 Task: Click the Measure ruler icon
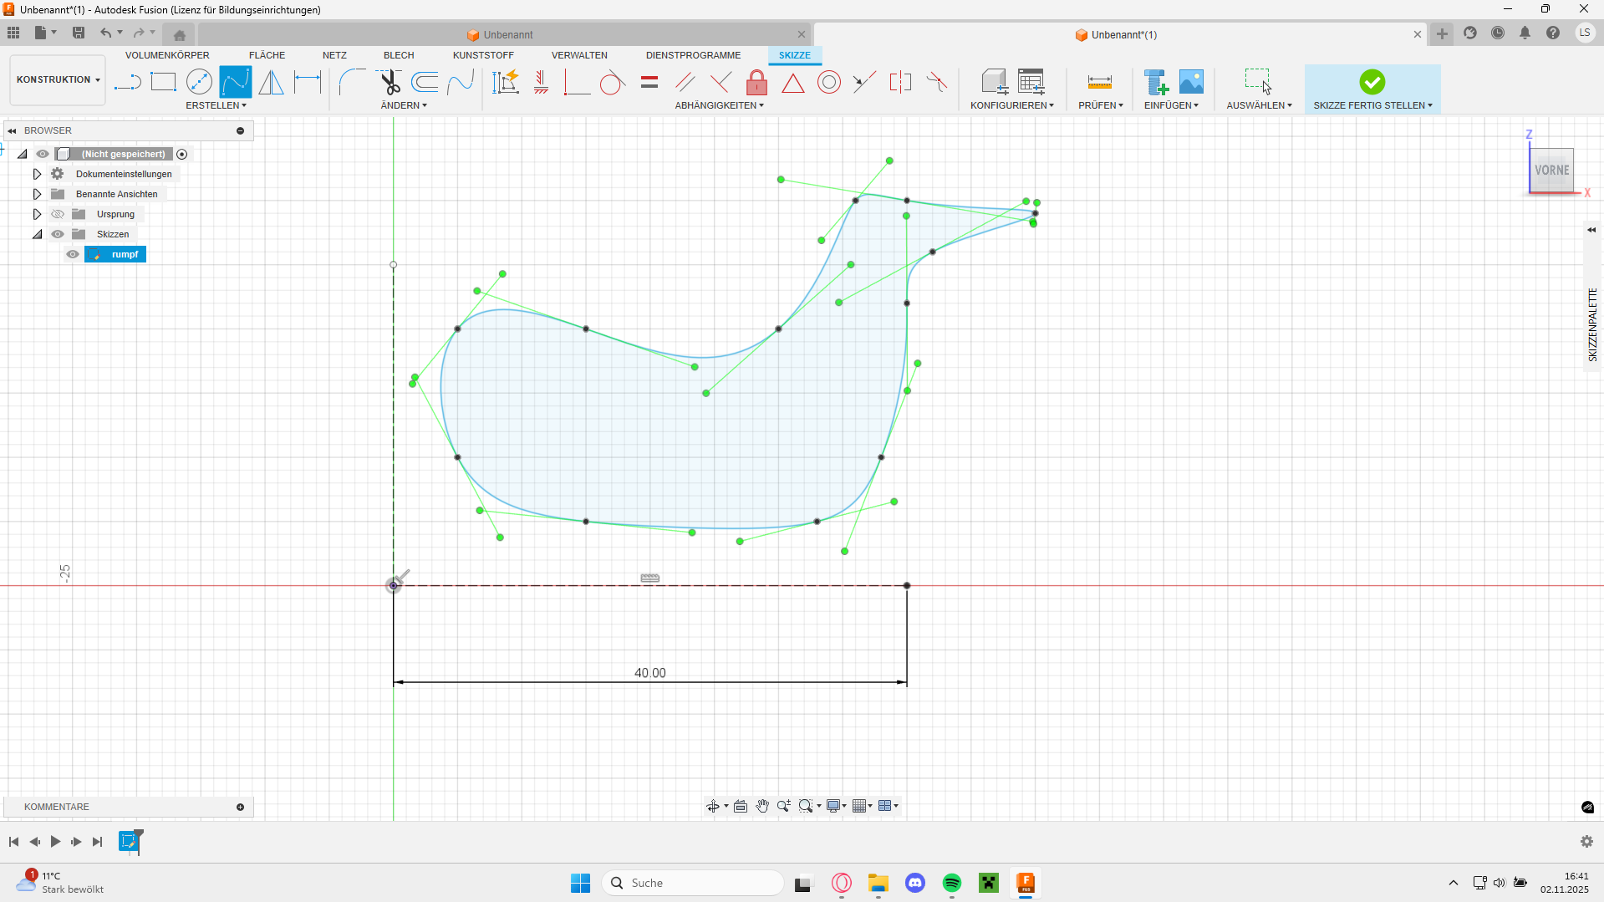1099,82
